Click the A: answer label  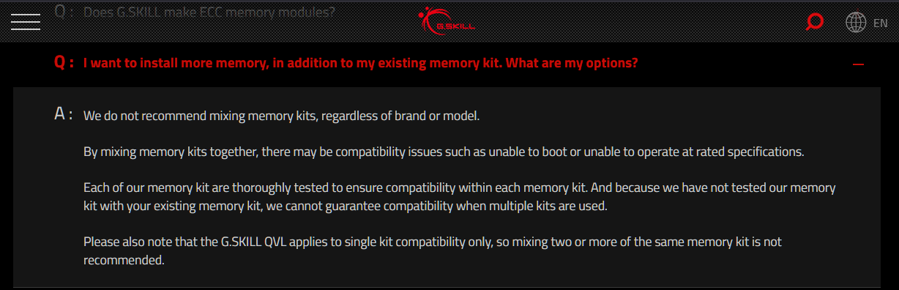click(x=63, y=114)
